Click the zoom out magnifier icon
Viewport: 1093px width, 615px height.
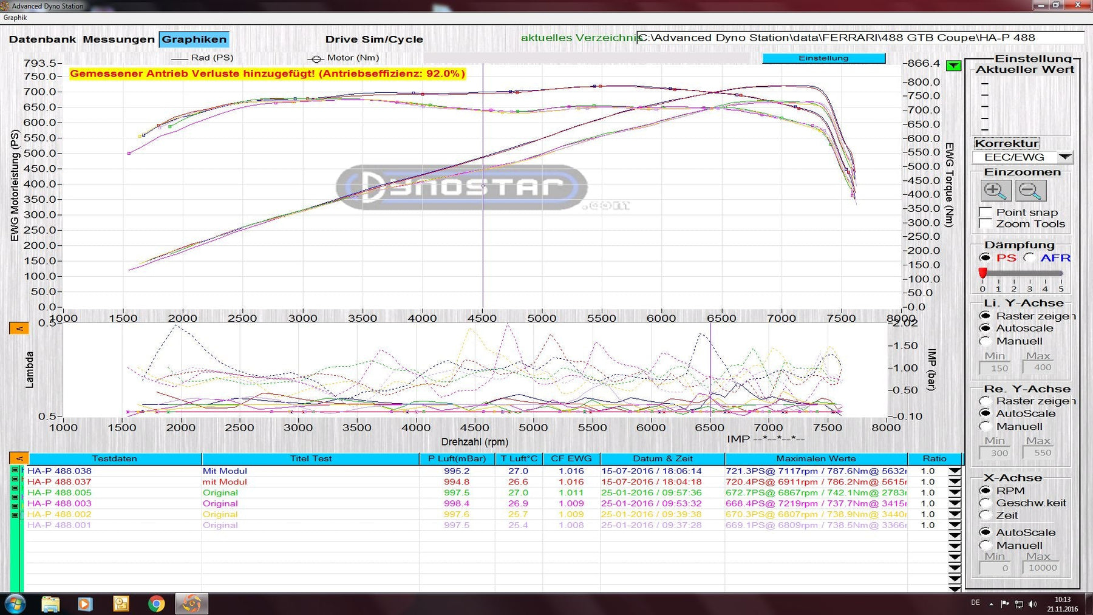click(x=1030, y=191)
